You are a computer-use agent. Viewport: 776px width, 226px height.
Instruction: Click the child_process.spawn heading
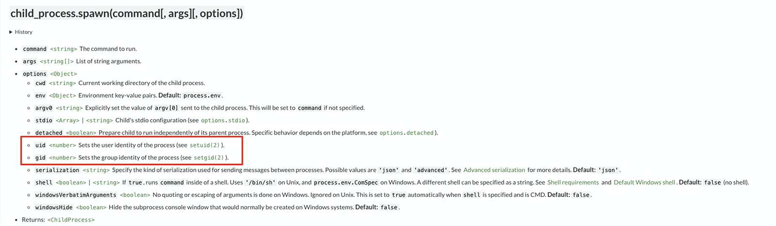(x=127, y=14)
